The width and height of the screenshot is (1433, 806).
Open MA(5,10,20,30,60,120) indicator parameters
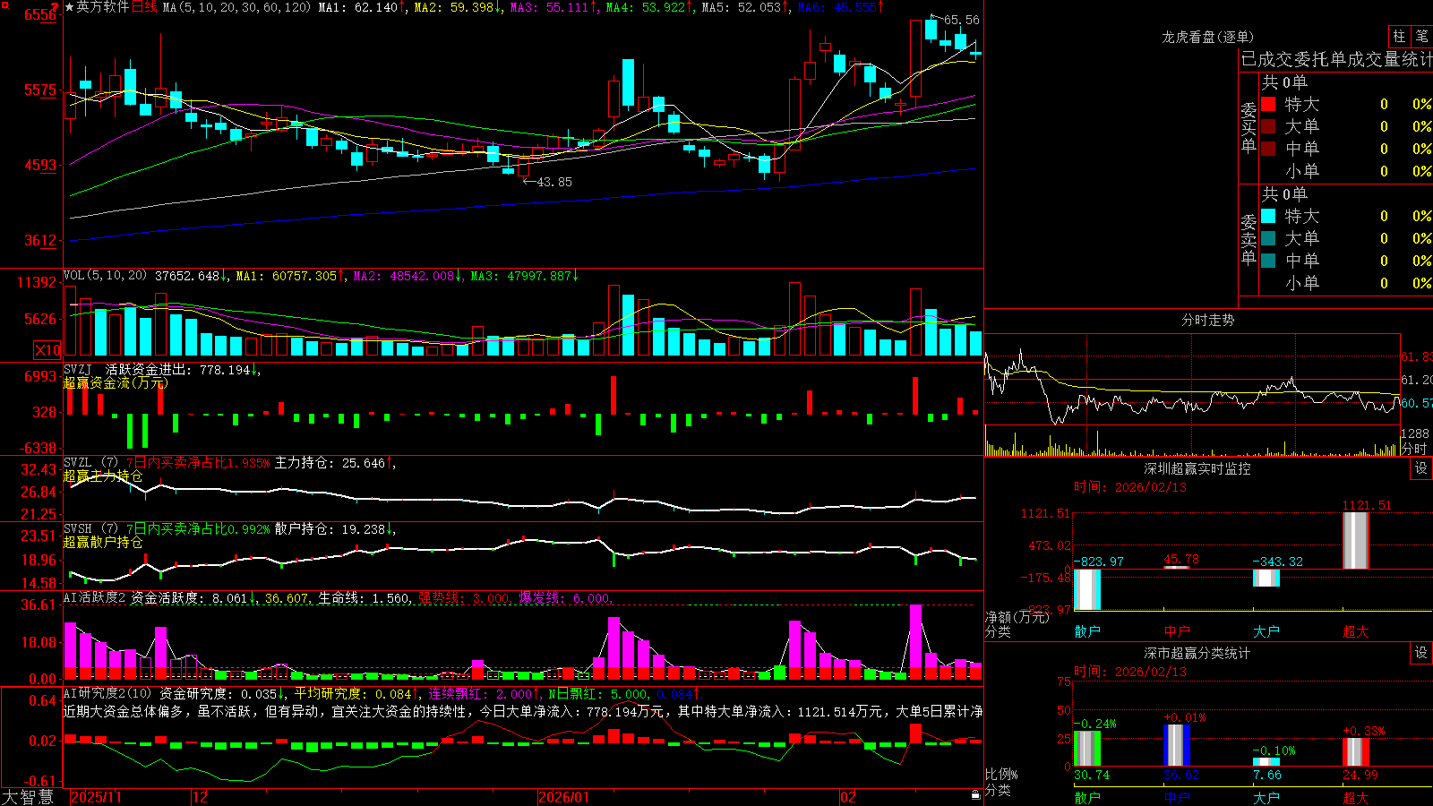click(236, 7)
